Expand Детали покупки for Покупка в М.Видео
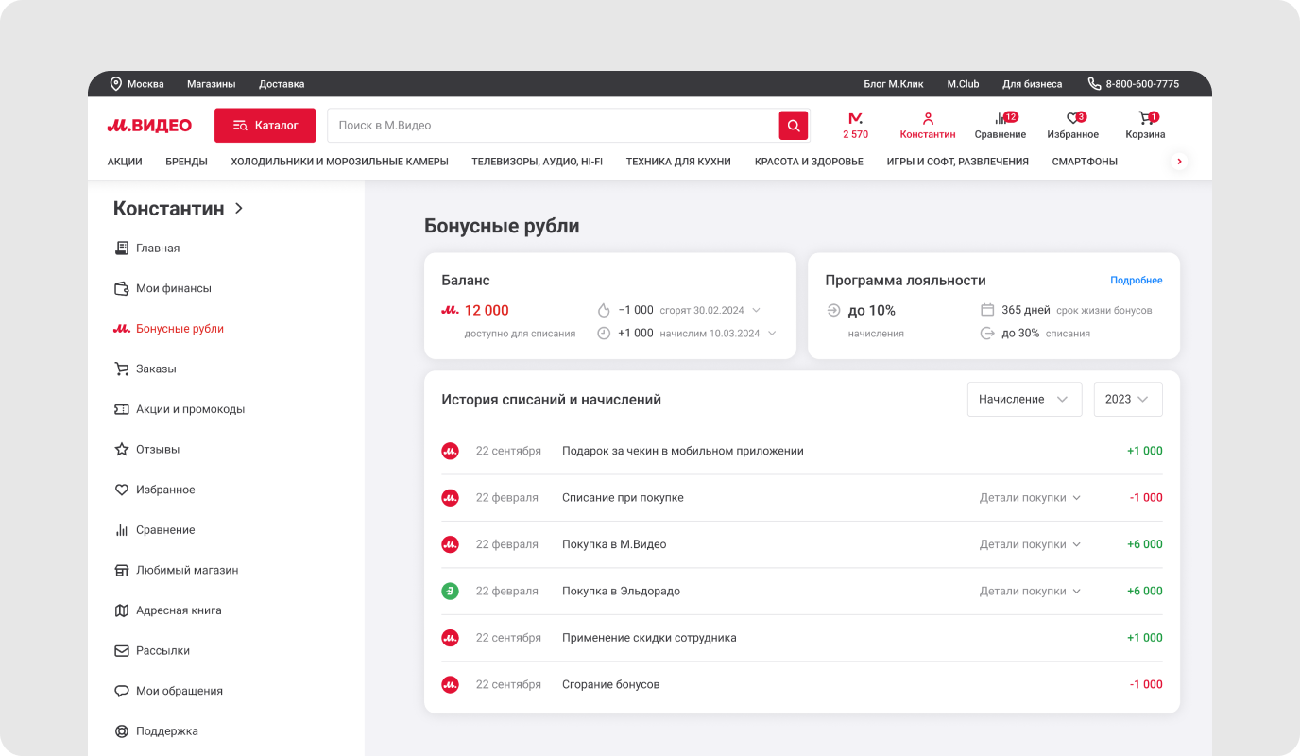This screenshot has width=1300, height=756. pyautogui.click(x=1030, y=544)
